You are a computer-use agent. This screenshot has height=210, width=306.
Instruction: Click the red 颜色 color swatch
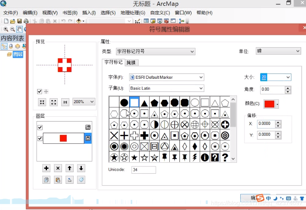pos(270,104)
